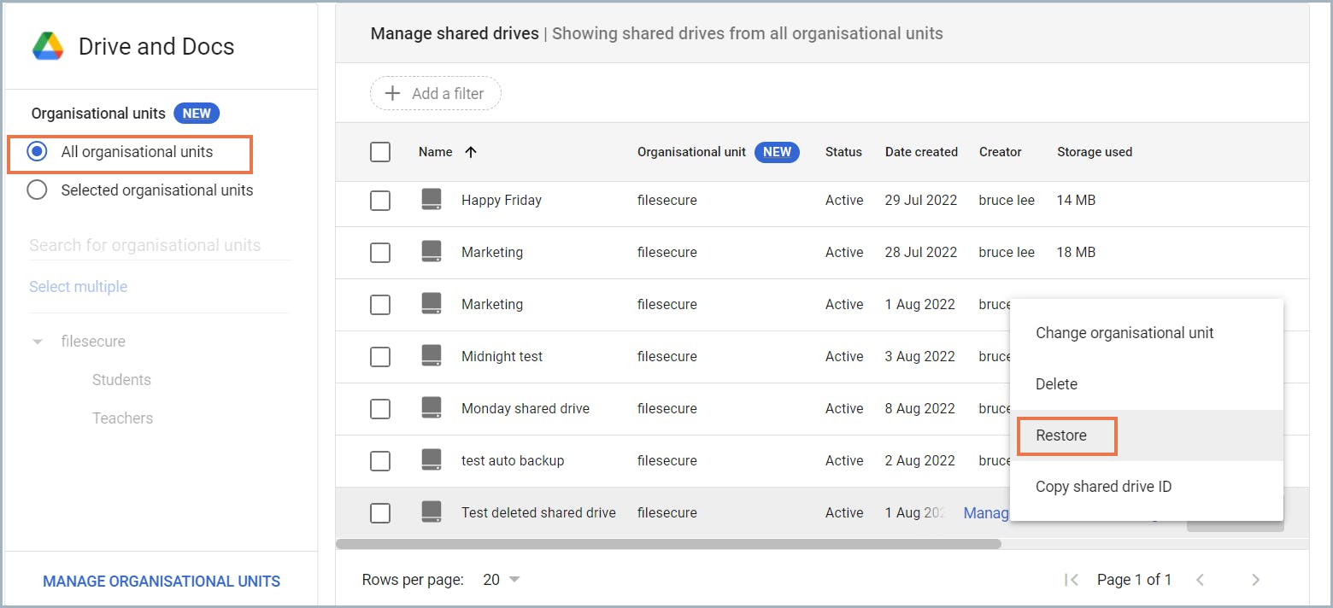Click the Storage used column header

click(x=1095, y=152)
